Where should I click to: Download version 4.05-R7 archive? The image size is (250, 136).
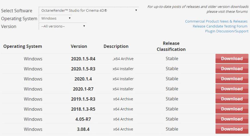pos(232,119)
